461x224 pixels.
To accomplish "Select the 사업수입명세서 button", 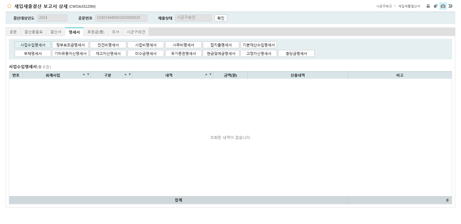I will click(x=33, y=45).
